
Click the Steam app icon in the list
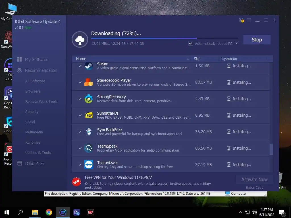tap(89, 66)
